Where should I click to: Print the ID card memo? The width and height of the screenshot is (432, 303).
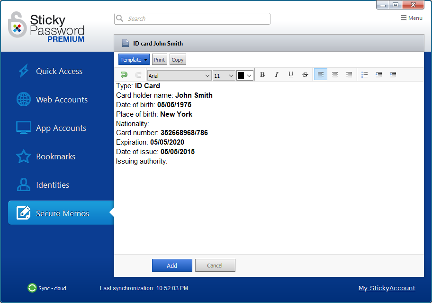[x=160, y=60]
